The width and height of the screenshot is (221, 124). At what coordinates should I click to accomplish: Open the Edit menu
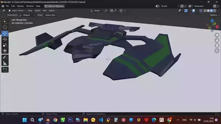coord(13,6)
